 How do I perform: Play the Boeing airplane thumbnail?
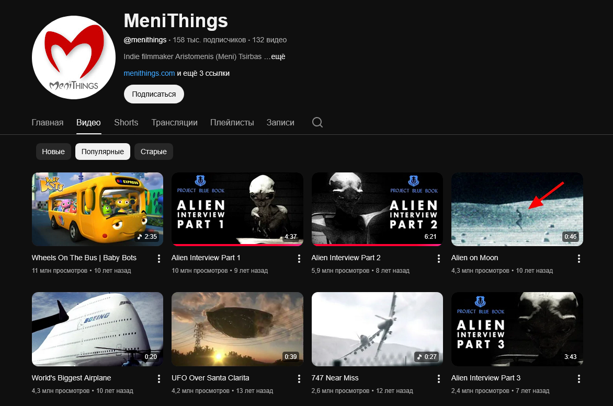pyautogui.click(x=97, y=329)
